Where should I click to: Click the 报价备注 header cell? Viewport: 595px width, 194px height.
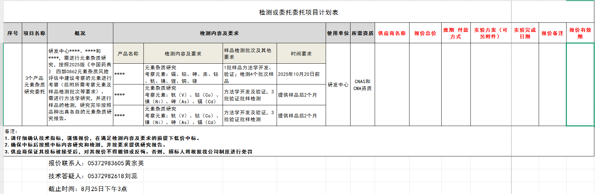pos(552,33)
